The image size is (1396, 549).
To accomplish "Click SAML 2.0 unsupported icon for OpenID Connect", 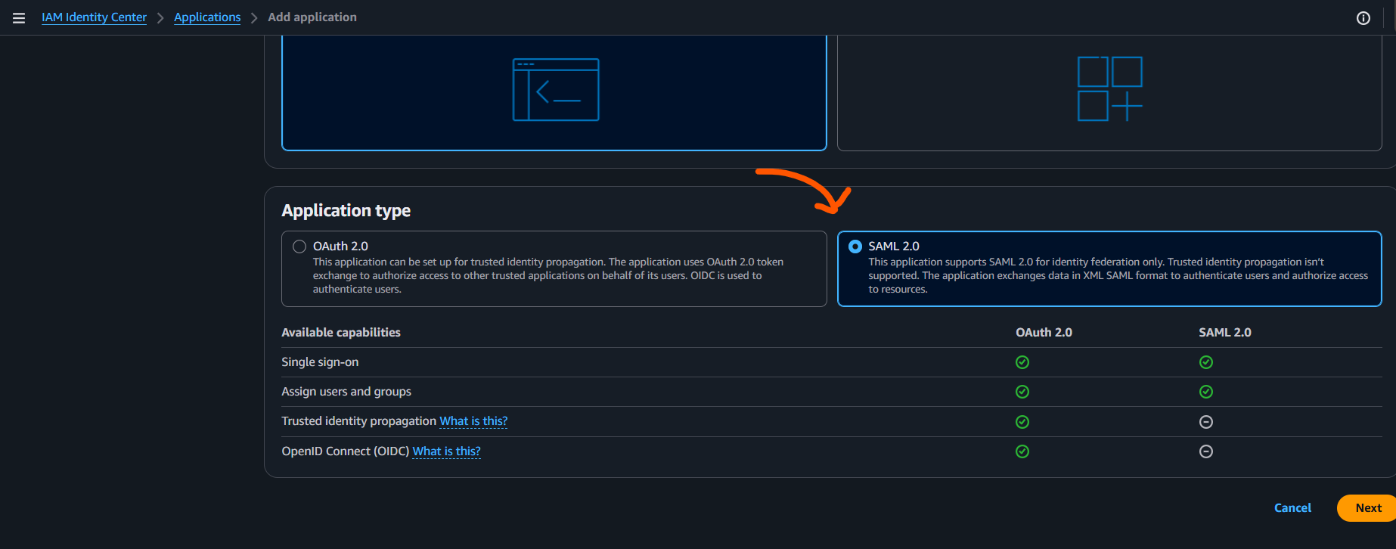I will [1206, 451].
